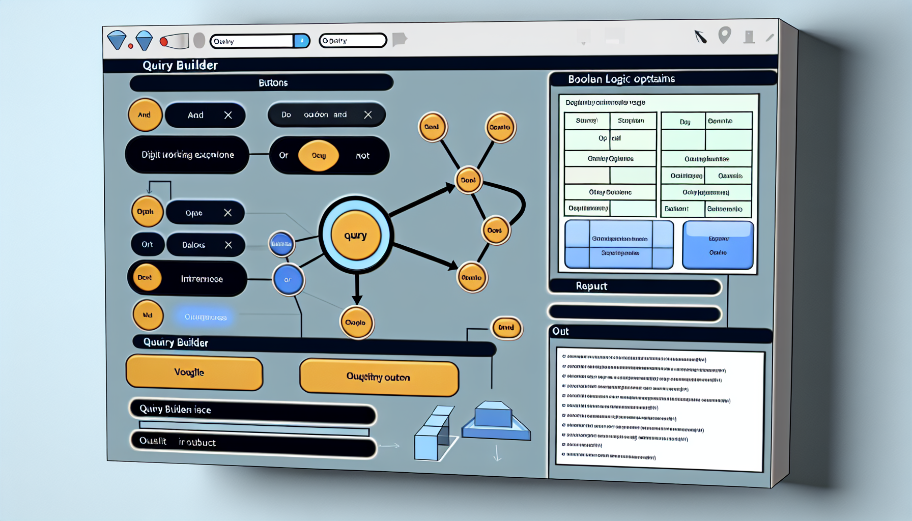
Task: Close the 'Daloxs' chip via X
Action: coord(228,245)
